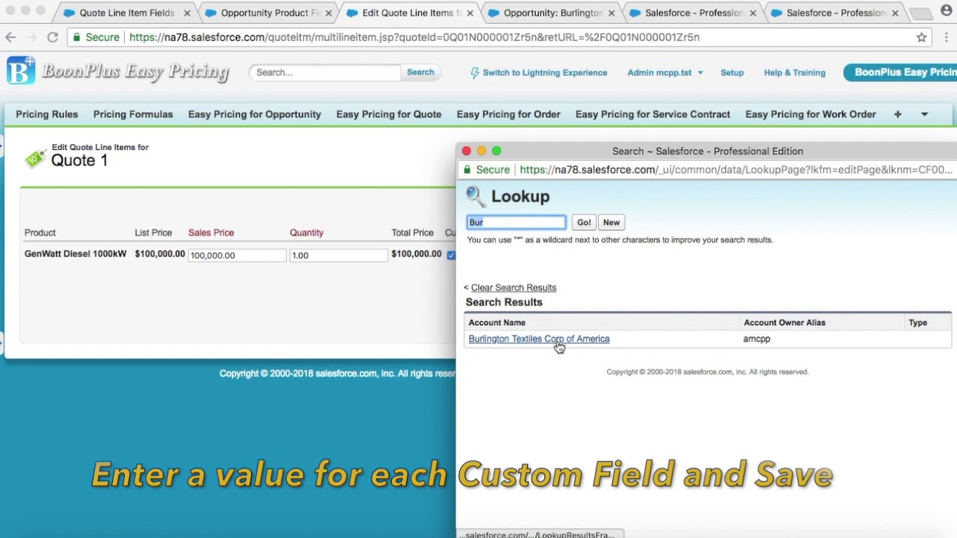Click Switch to Lightning Experience
The image size is (957, 538).
(538, 72)
